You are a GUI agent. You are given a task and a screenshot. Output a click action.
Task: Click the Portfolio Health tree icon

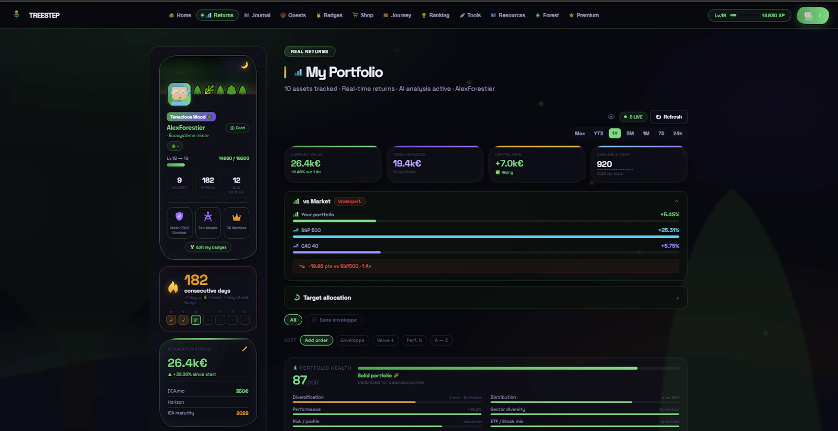(x=295, y=368)
